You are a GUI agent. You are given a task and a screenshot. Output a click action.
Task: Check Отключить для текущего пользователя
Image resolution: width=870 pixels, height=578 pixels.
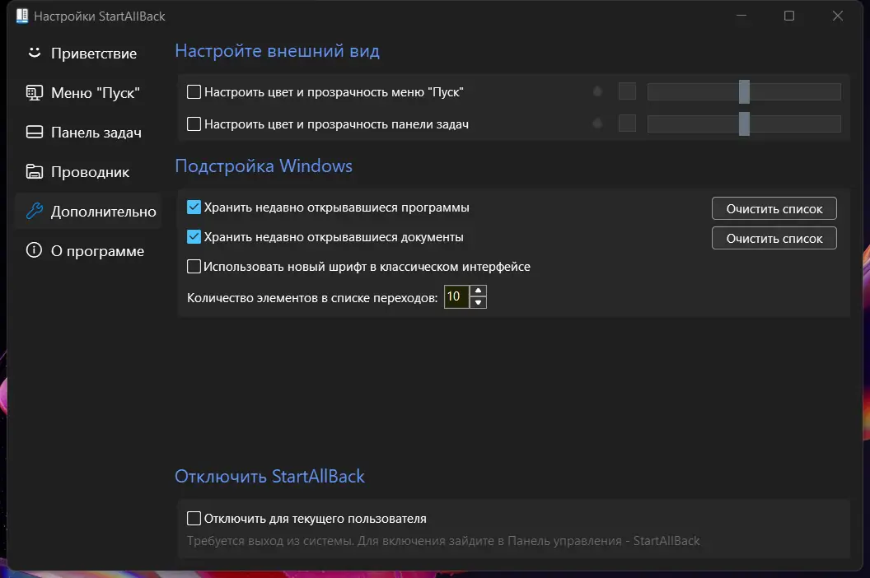[x=194, y=518]
